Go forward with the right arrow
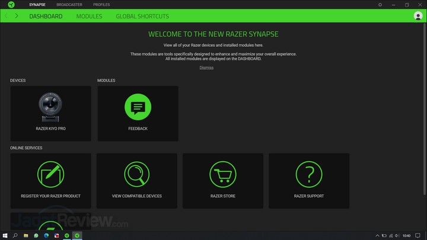 [x=17, y=16]
